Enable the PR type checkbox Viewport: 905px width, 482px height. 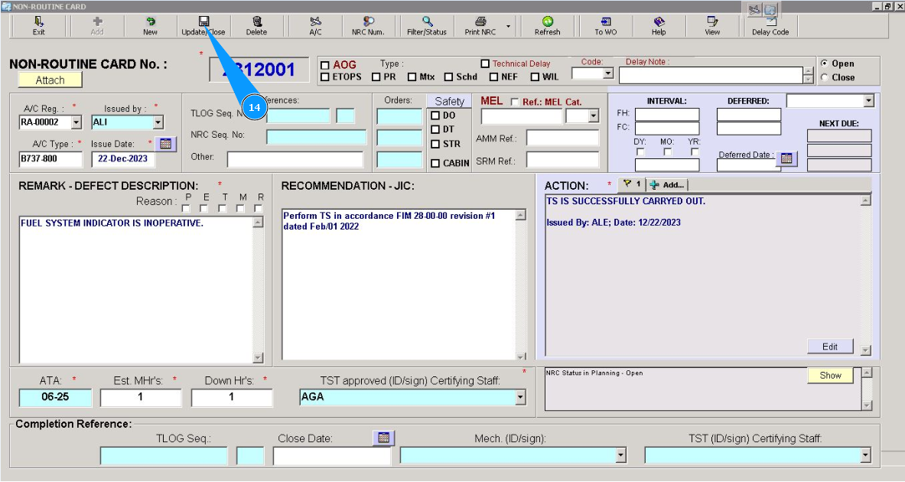(x=376, y=77)
